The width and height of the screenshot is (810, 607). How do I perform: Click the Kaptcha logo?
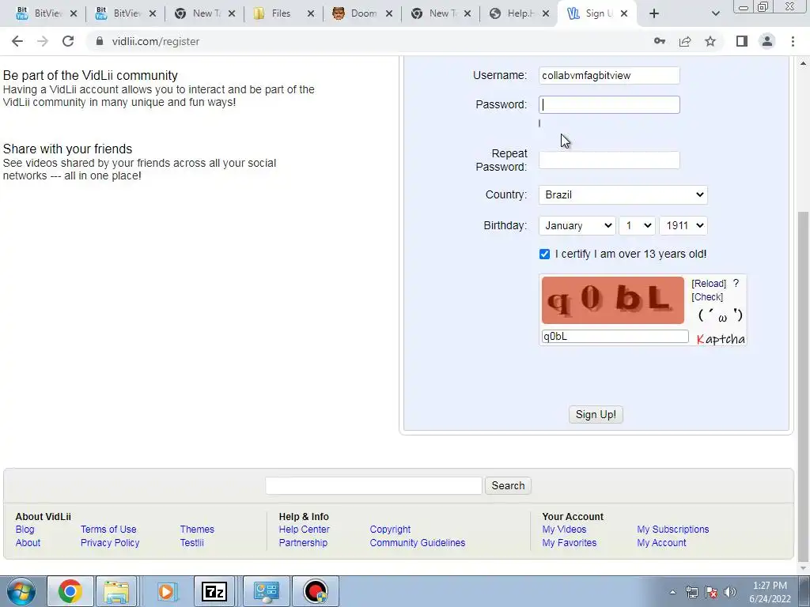tap(721, 338)
